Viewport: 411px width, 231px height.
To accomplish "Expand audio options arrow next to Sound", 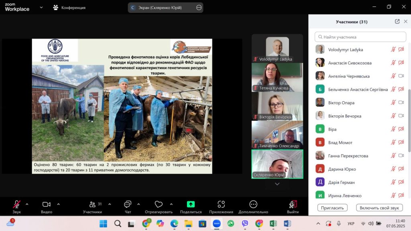I will click(x=27, y=204).
